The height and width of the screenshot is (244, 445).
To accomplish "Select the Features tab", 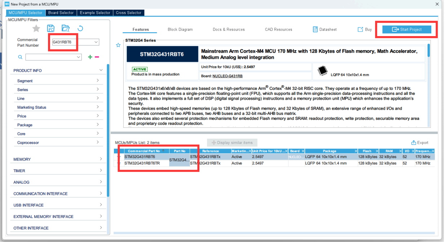I will pos(141,30).
